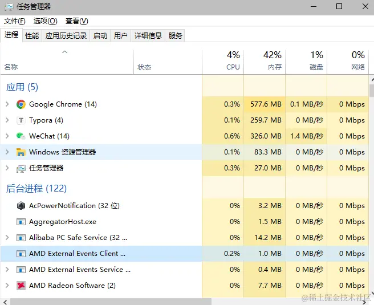Expand the Typora process group
Viewport: 374px width, 305px height.
[x=7, y=120]
